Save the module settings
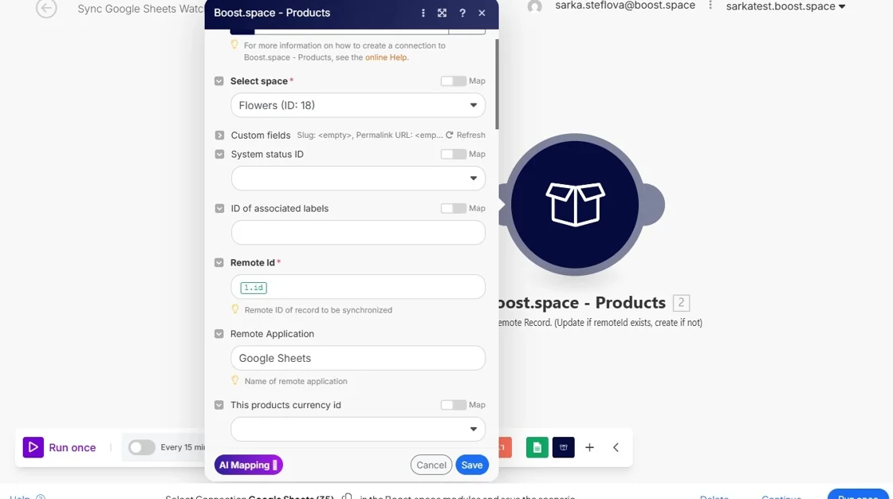 [x=471, y=465]
